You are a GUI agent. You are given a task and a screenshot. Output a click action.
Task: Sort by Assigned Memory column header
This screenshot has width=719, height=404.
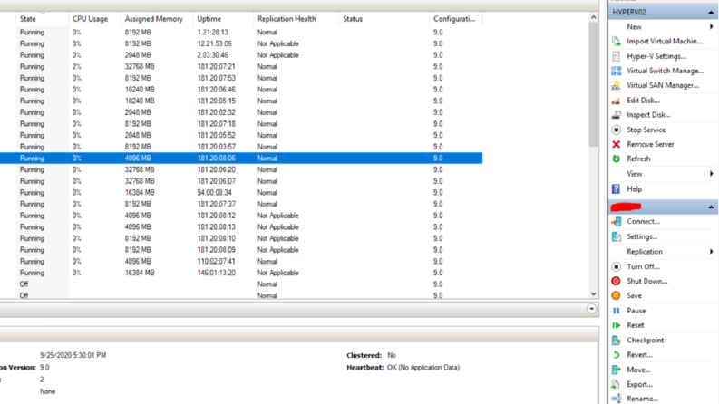(157, 19)
